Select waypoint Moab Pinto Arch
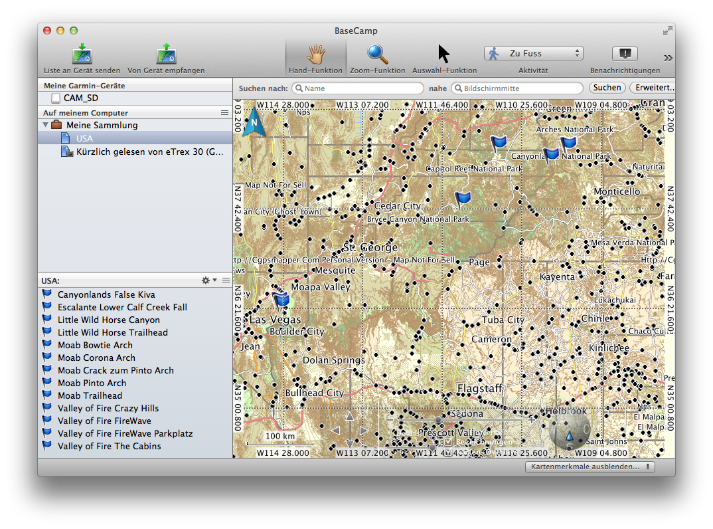This screenshot has width=713, height=529. 135,383
